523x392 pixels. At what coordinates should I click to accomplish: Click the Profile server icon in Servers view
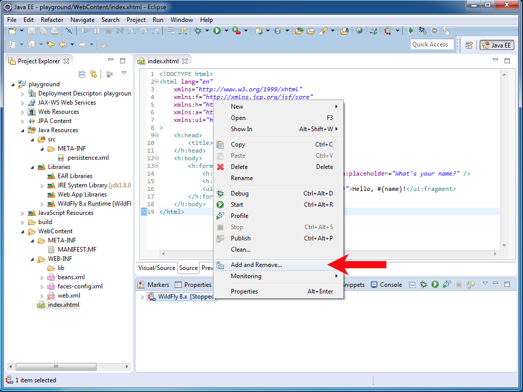pyautogui.click(x=446, y=284)
